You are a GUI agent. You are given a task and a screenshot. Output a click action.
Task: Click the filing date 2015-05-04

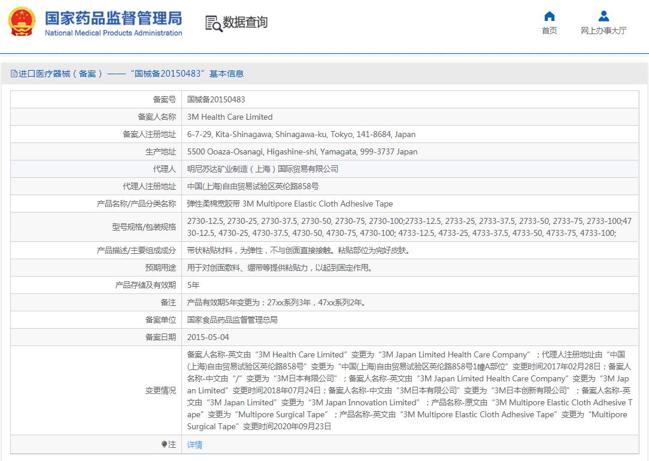tap(208, 337)
